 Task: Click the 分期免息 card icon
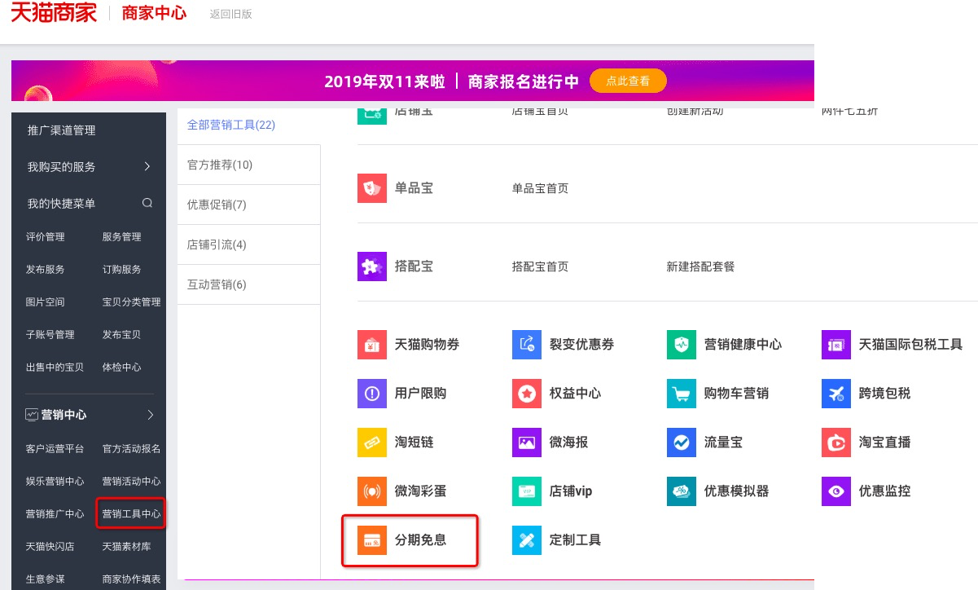(x=372, y=540)
